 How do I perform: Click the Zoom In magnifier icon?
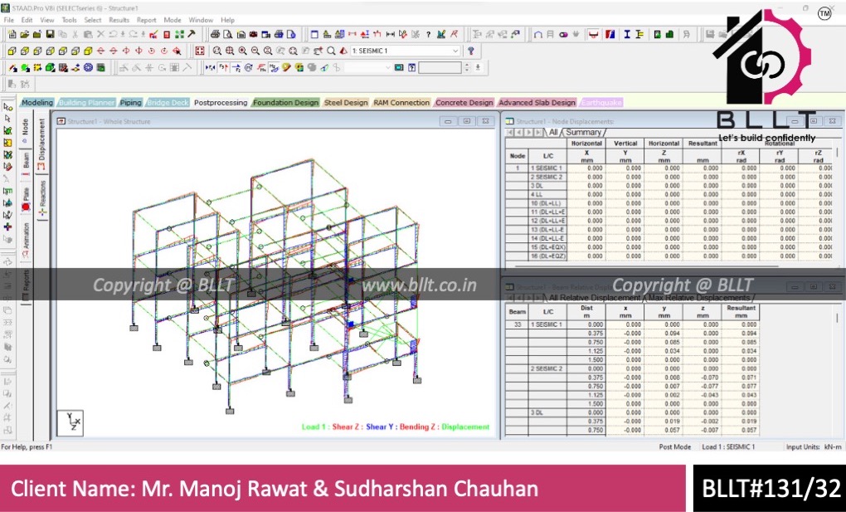[243, 51]
